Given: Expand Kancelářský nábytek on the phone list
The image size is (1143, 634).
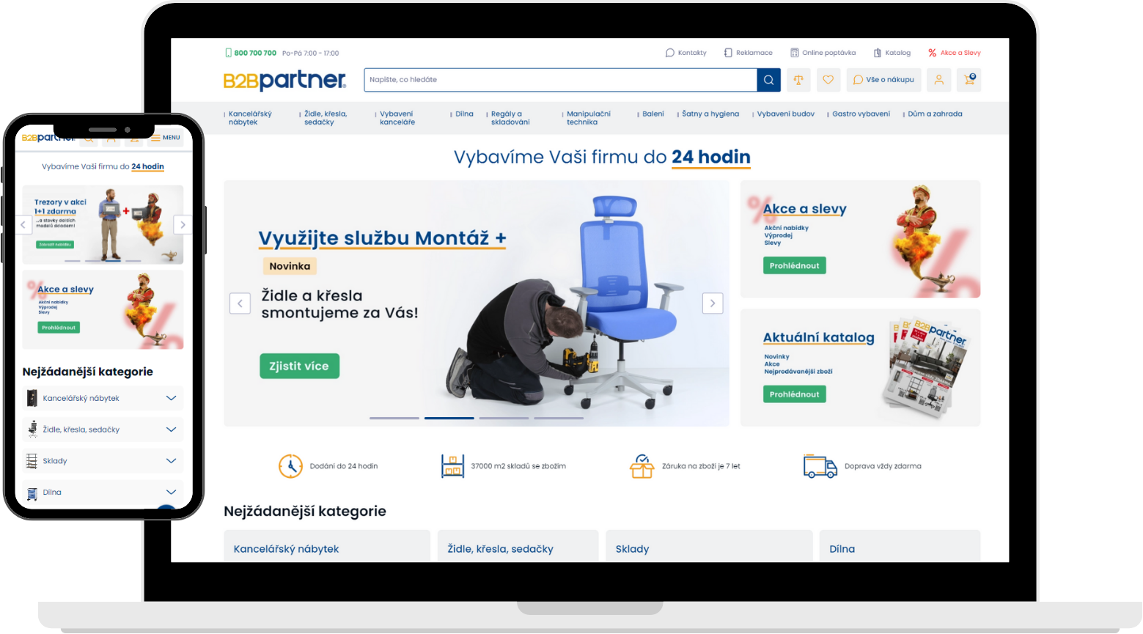Looking at the screenshot, I should 171,398.
